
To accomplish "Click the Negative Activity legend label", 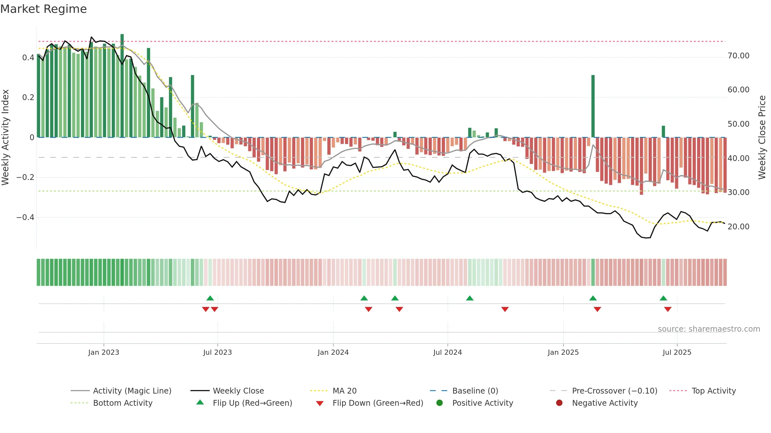I will click(605, 403).
